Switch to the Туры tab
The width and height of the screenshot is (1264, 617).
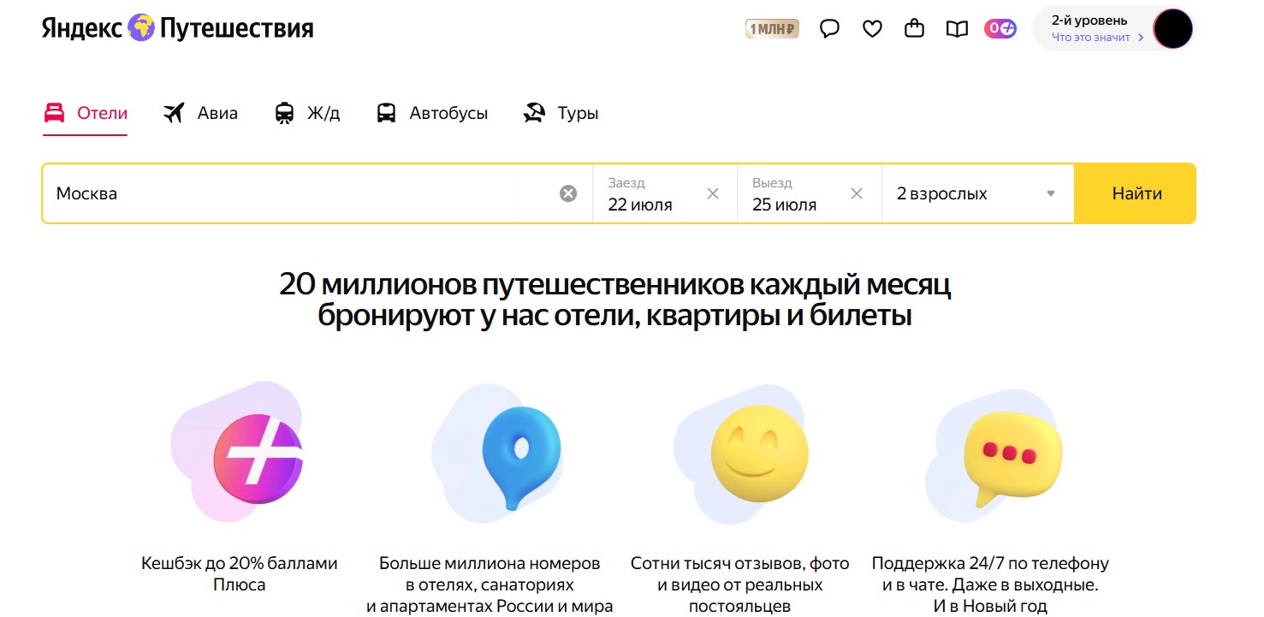[561, 113]
